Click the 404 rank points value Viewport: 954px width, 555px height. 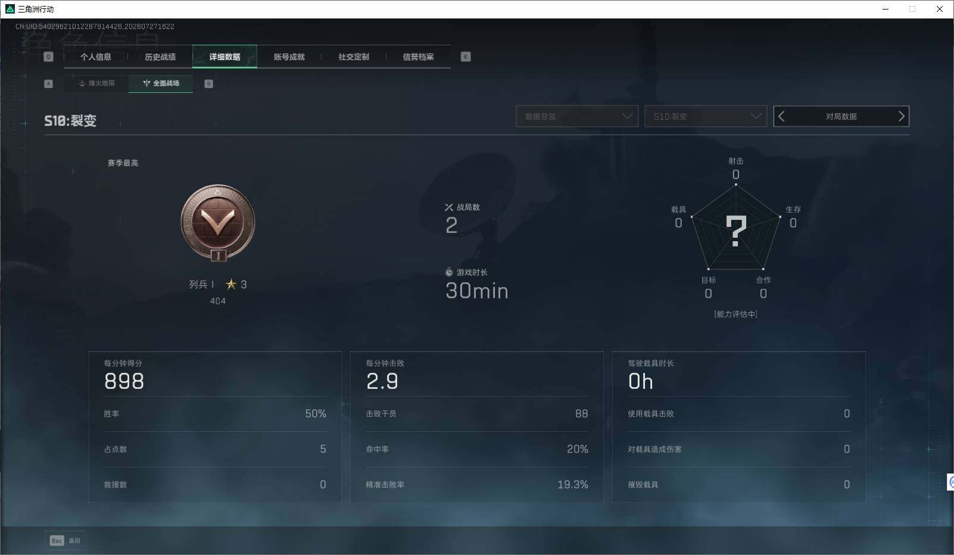click(x=218, y=301)
